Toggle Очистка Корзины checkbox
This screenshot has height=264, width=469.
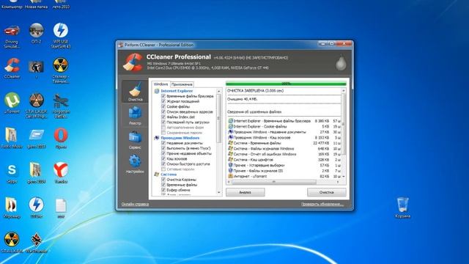(163, 180)
